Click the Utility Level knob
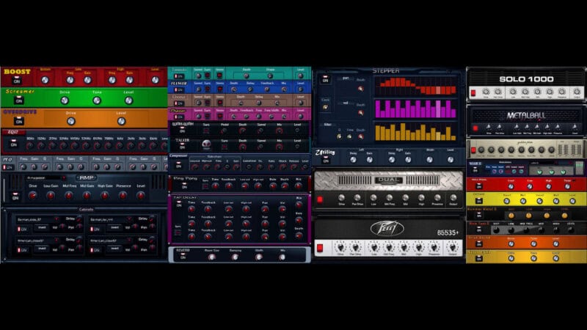The height and width of the screenshot is (330, 587). coord(451,160)
